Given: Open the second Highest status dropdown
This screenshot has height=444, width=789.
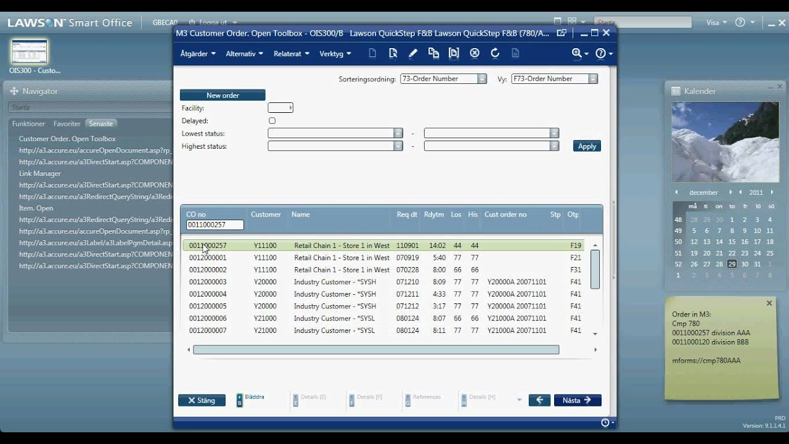Looking at the screenshot, I should click(555, 146).
